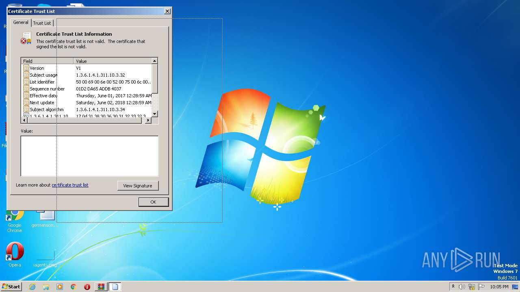The height and width of the screenshot is (292, 520).
Task: Select Opera desktop shortcut
Action: [15, 255]
